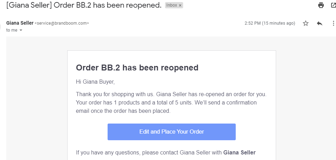Star this email from Giana Seller
The height and width of the screenshot is (160, 336).
pos(306,23)
